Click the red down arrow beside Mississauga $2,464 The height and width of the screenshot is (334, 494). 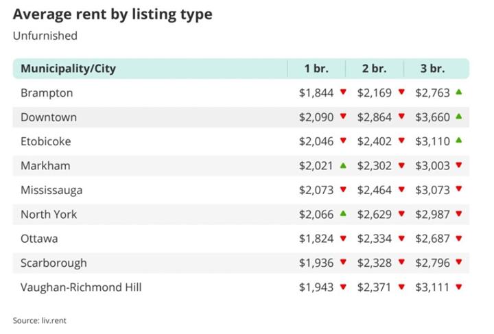tap(401, 190)
